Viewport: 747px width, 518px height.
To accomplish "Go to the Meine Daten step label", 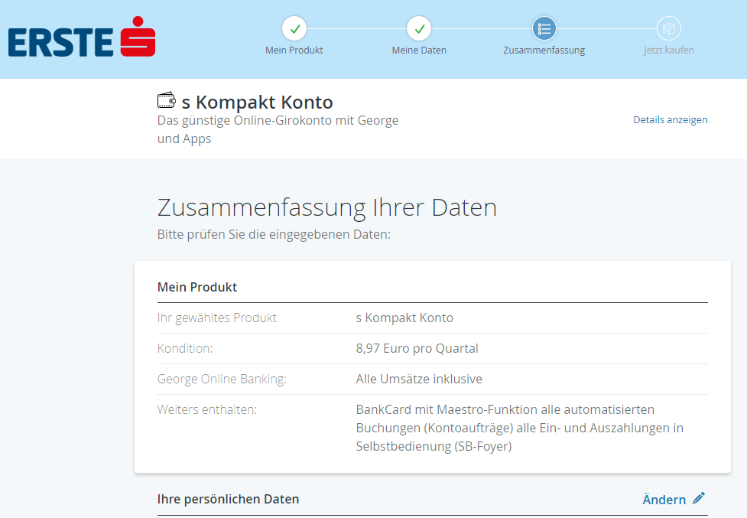I will tap(419, 50).
